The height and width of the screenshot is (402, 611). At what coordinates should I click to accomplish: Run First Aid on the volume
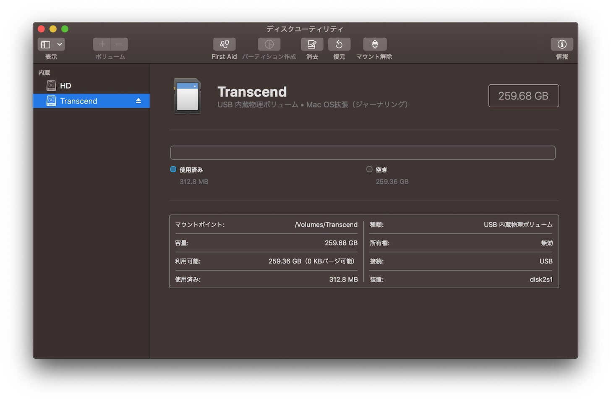[x=224, y=44]
